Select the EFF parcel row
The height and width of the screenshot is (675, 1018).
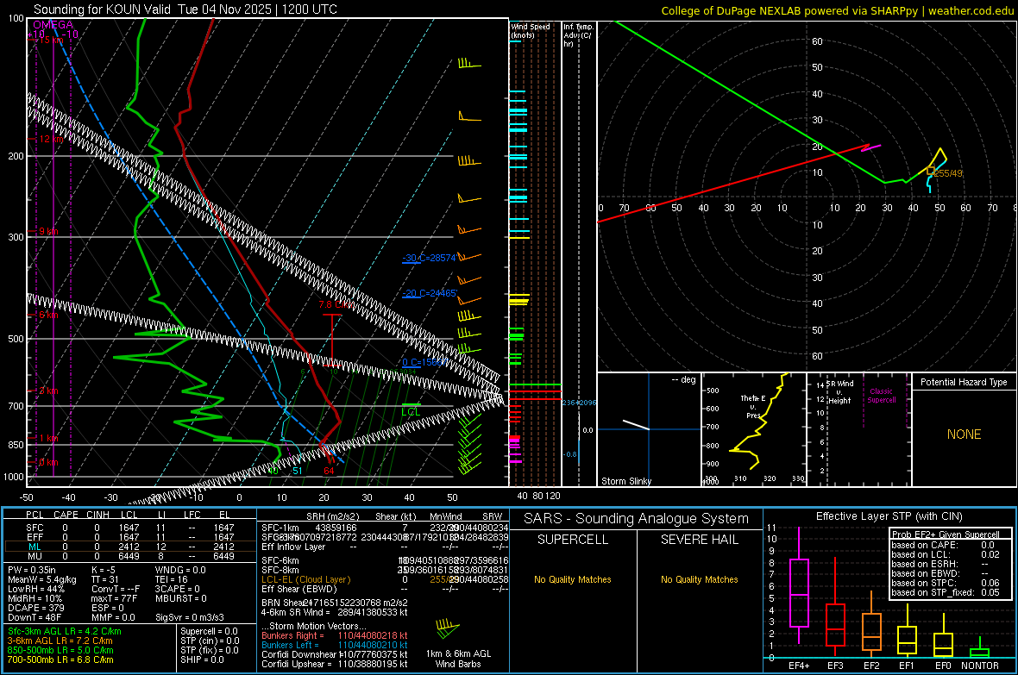[130, 537]
